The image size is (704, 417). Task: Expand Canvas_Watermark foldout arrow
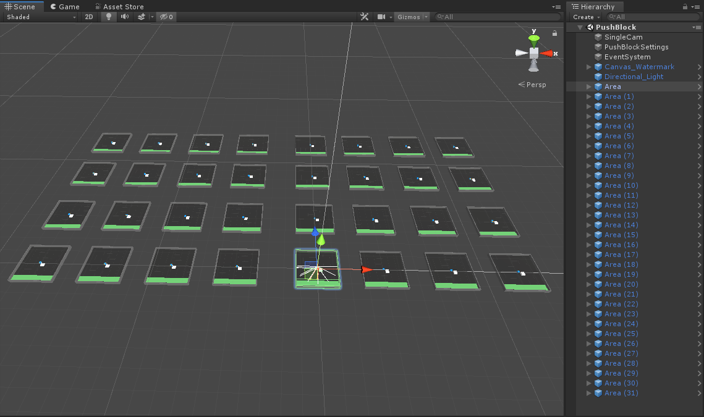[x=588, y=67]
